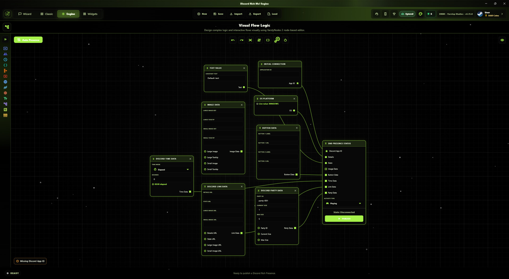Click the Constant Text field with Default text
This screenshot has width=509, height=279.
(226, 78)
